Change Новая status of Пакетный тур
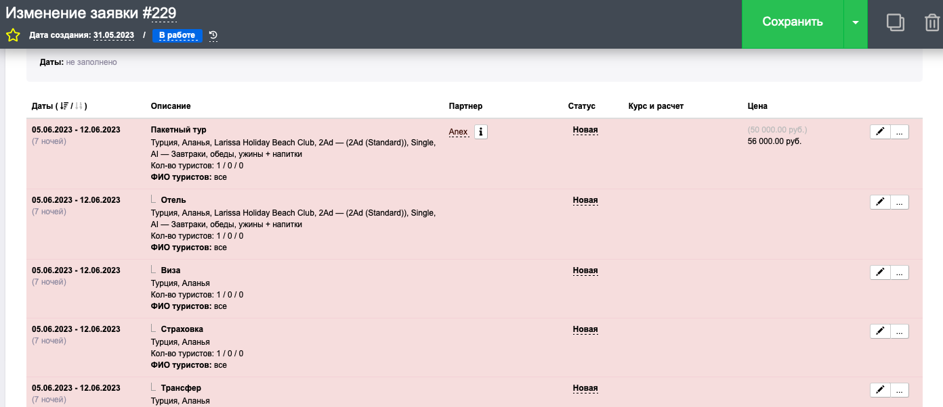This screenshot has width=943, height=407. tap(585, 130)
